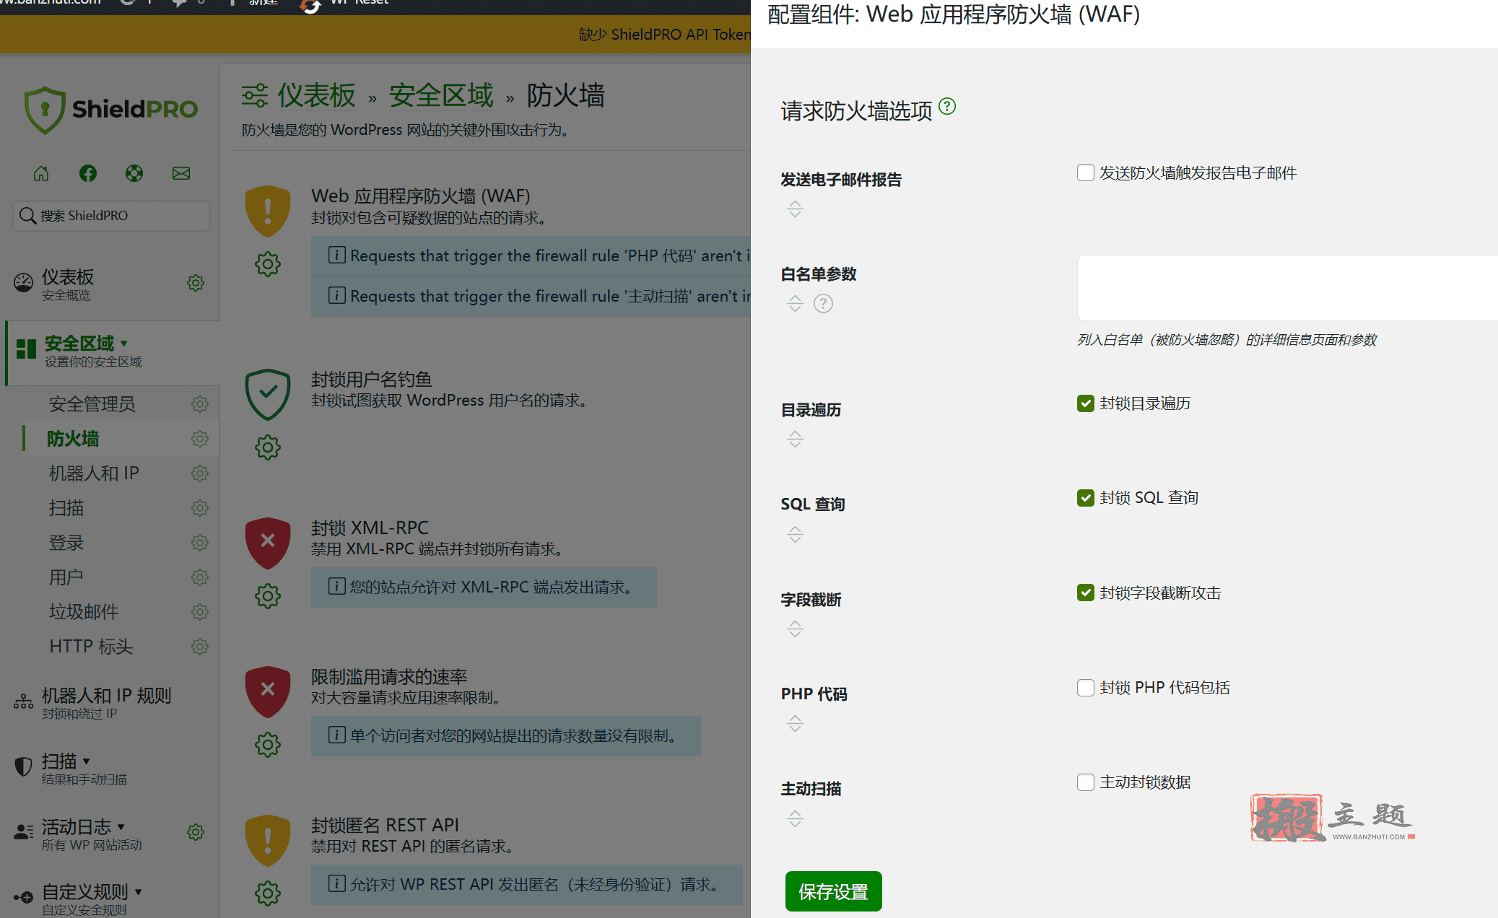Expand option details under 发送电子邮件报告
1498x918 pixels.
pyautogui.click(x=795, y=209)
